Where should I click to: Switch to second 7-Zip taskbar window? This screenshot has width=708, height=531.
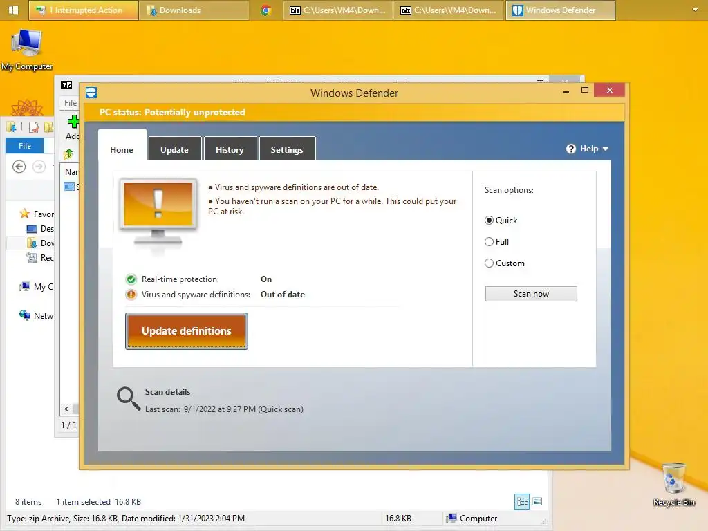coord(449,10)
